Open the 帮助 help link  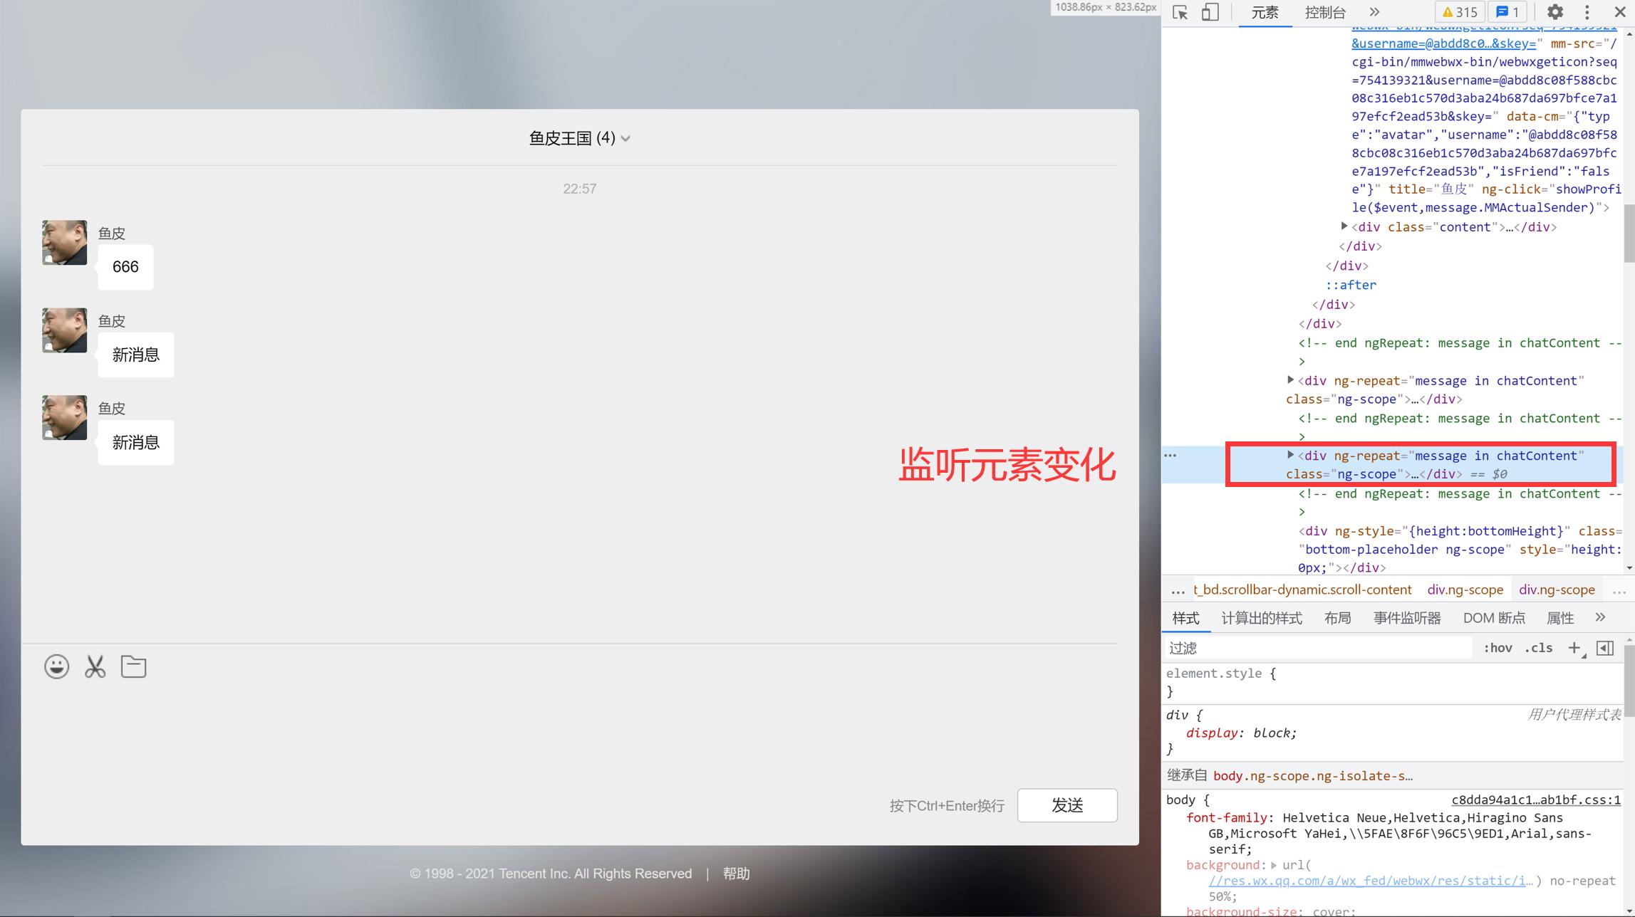(737, 874)
